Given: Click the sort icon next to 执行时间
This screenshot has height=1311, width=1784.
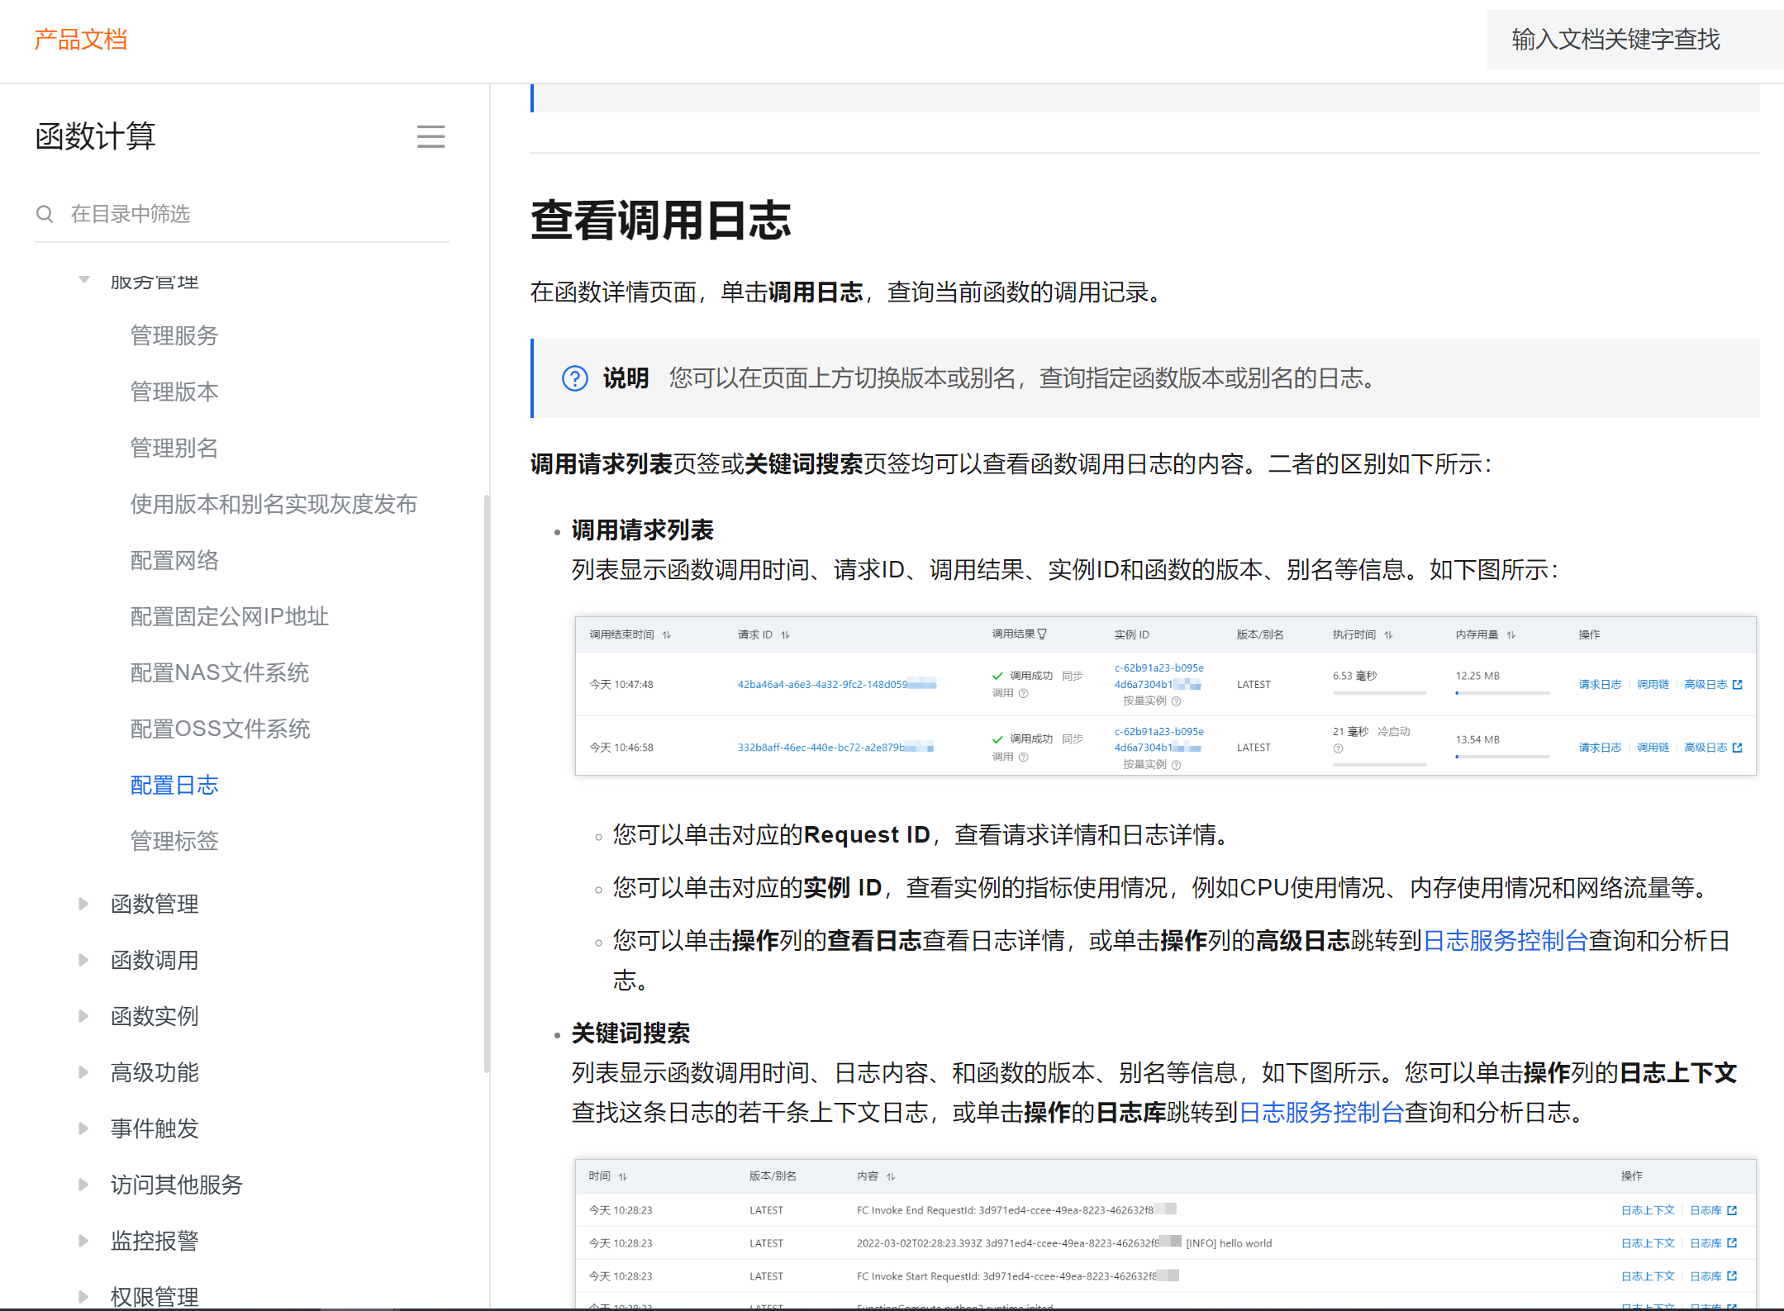Looking at the screenshot, I should click(1388, 634).
